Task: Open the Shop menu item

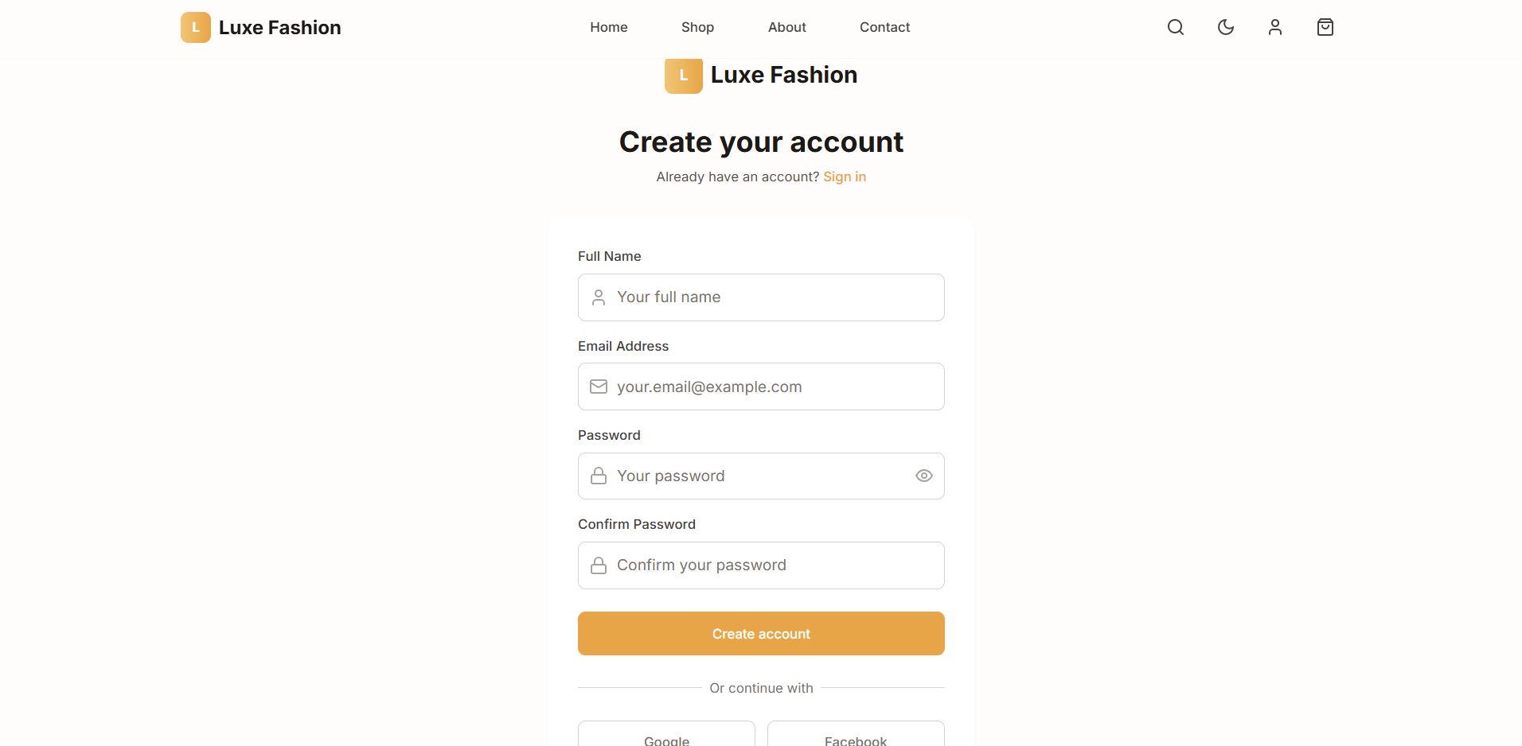Action: (x=697, y=28)
